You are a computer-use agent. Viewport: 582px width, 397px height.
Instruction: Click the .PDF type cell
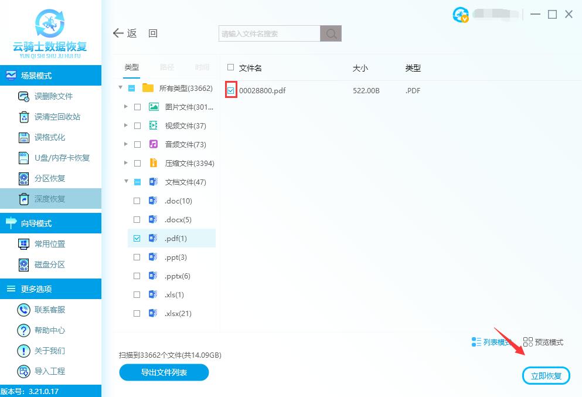click(x=413, y=91)
